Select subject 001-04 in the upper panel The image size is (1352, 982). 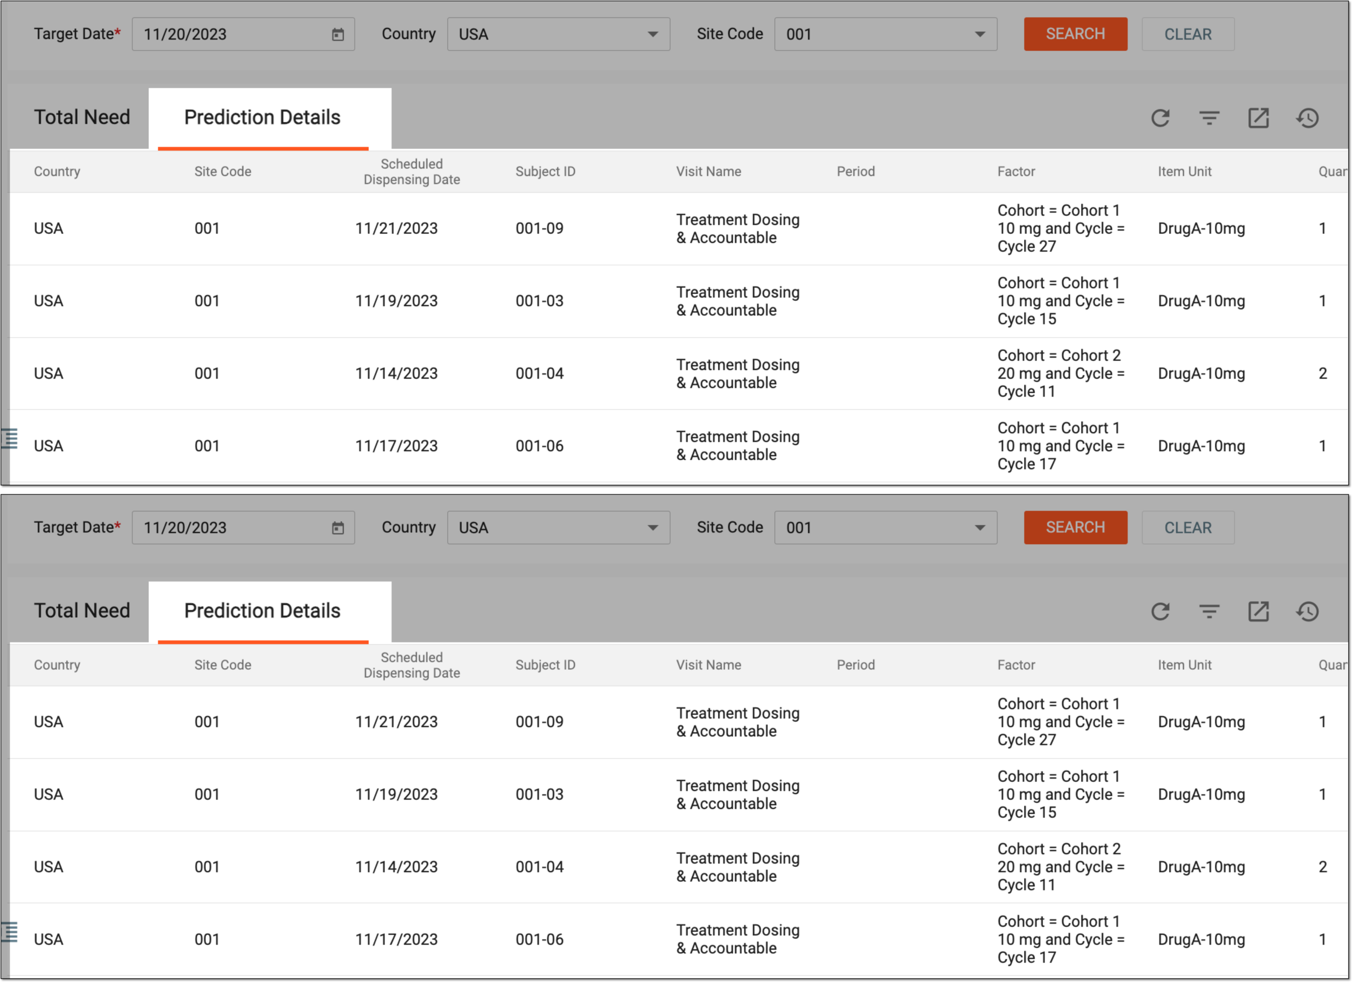pos(540,374)
